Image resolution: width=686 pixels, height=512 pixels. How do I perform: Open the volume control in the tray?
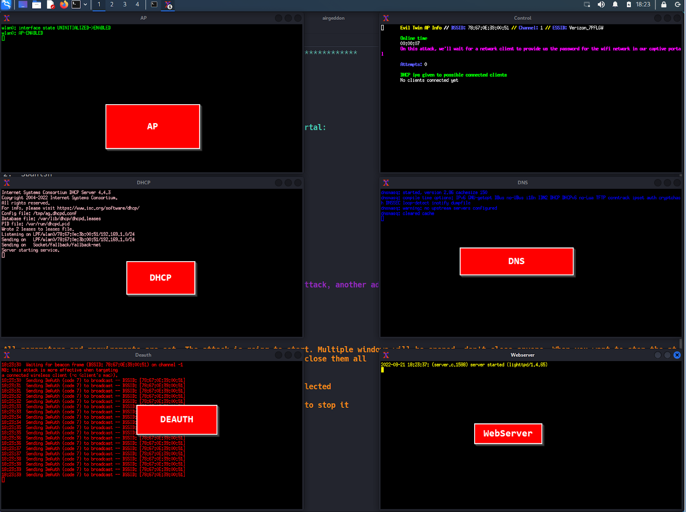(x=601, y=5)
